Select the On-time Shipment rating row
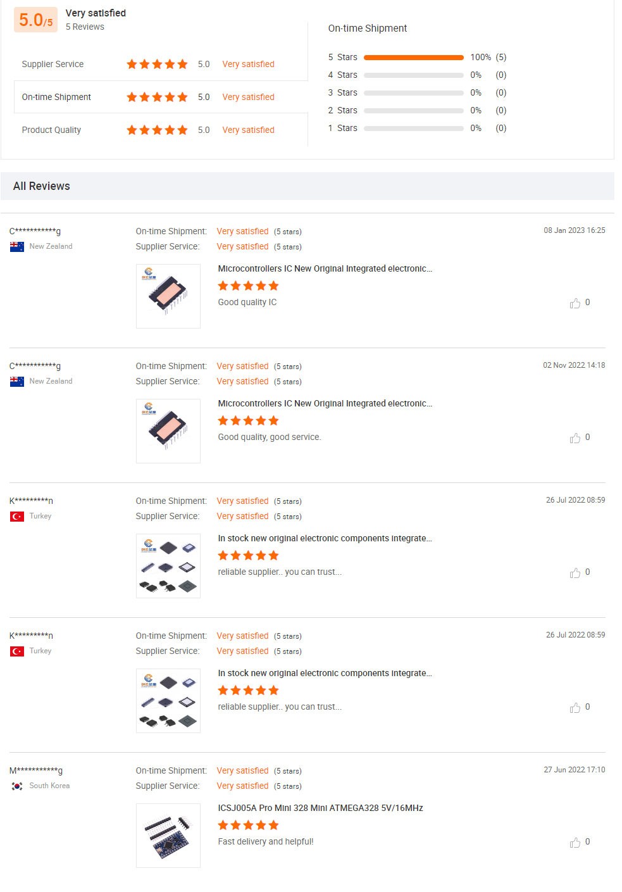This screenshot has height=892, width=622. pos(161,97)
